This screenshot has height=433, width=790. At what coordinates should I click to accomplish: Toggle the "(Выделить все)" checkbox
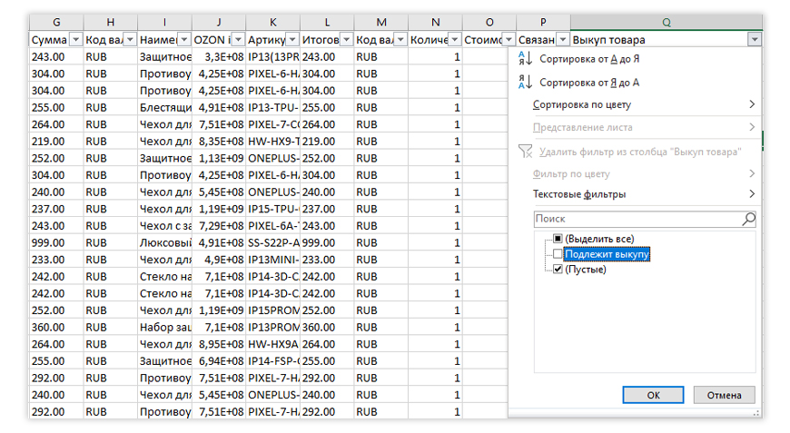(x=558, y=239)
